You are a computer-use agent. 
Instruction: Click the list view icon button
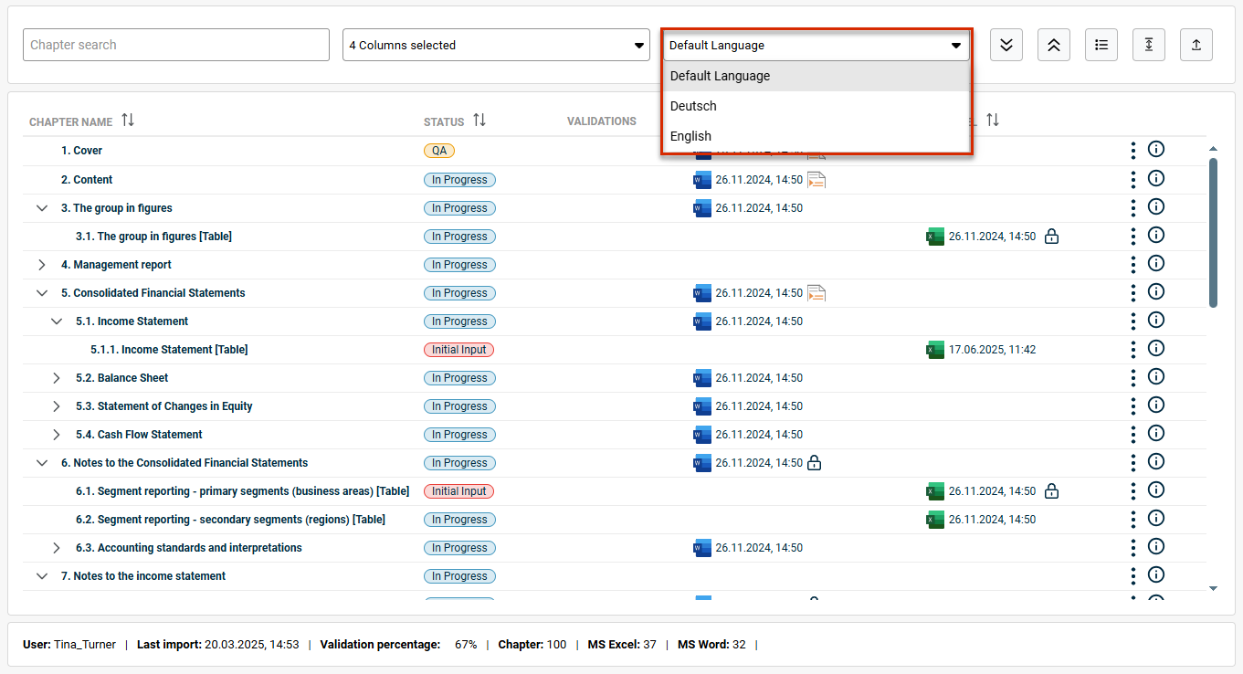[x=1101, y=45]
